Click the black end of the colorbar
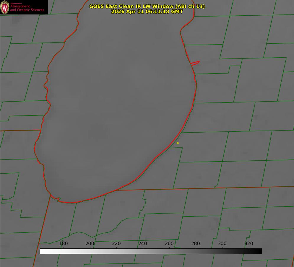Viewport: 294px width, 267px height. (258, 251)
